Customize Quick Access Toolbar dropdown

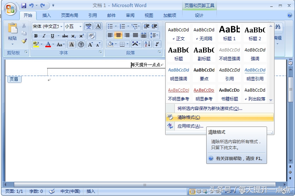pyautogui.click(x=53, y=5)
